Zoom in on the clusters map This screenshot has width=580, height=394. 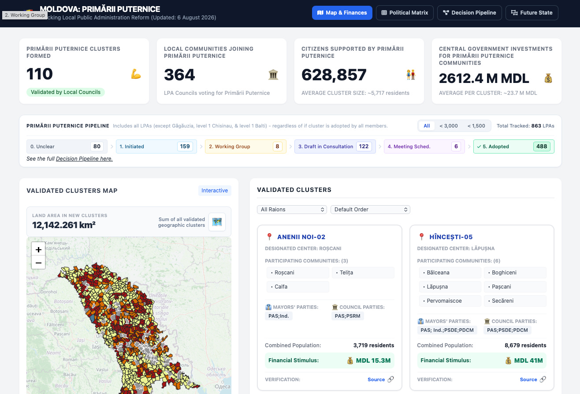point(38,249)
